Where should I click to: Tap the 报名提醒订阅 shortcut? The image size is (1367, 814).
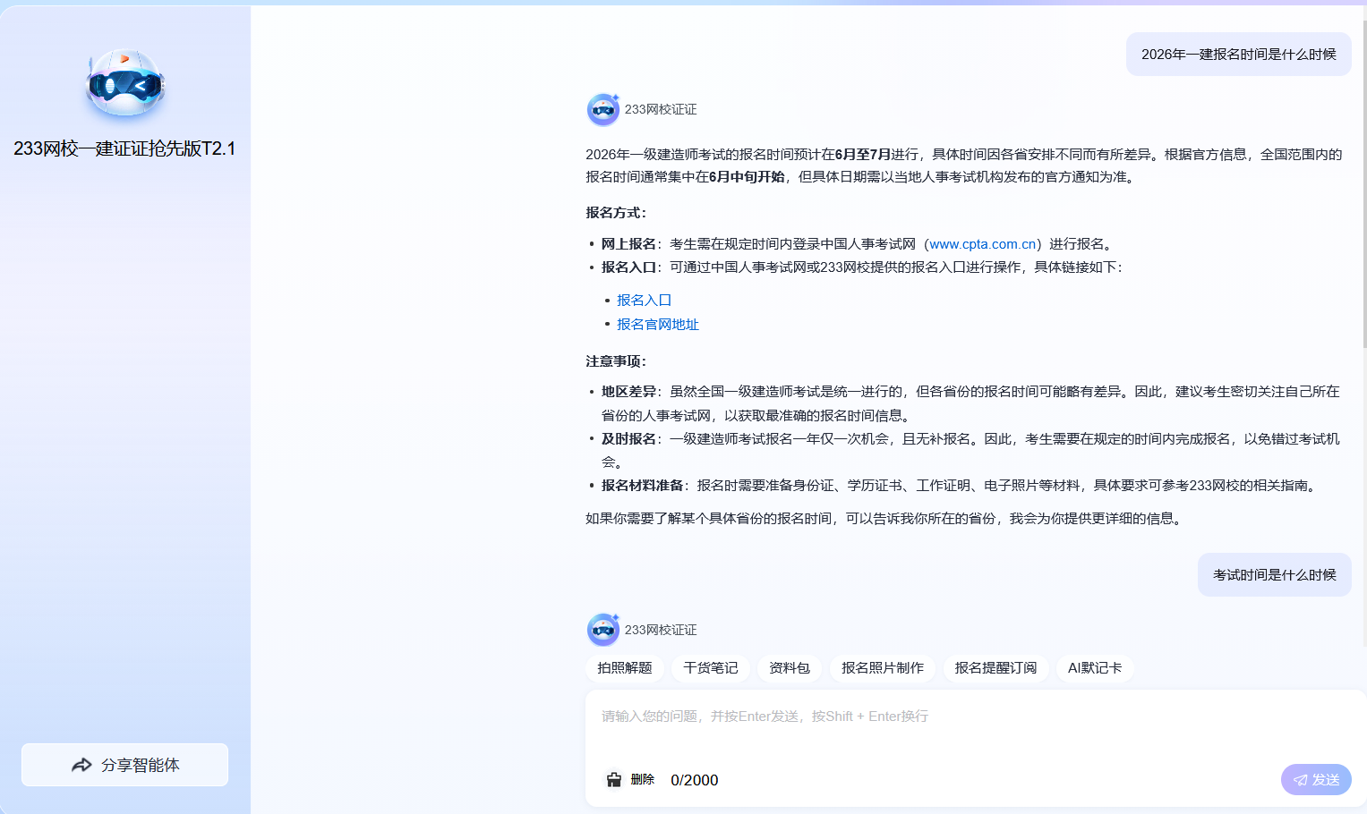pos(995,668)
